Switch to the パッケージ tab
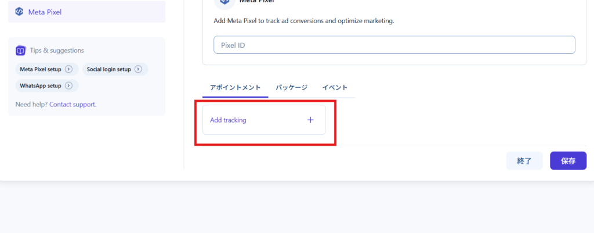 click(x=291, y=88)
